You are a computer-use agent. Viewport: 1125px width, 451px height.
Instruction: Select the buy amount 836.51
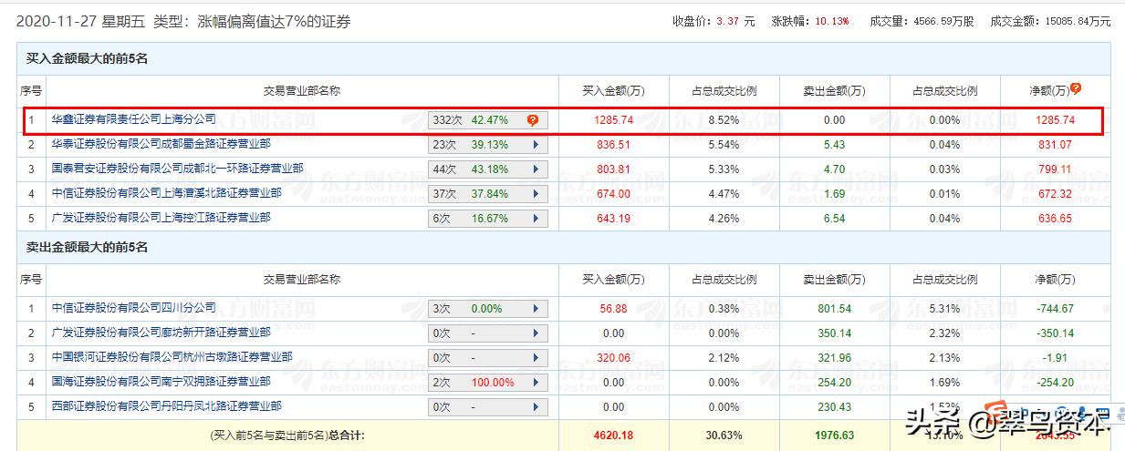(613, 144)
